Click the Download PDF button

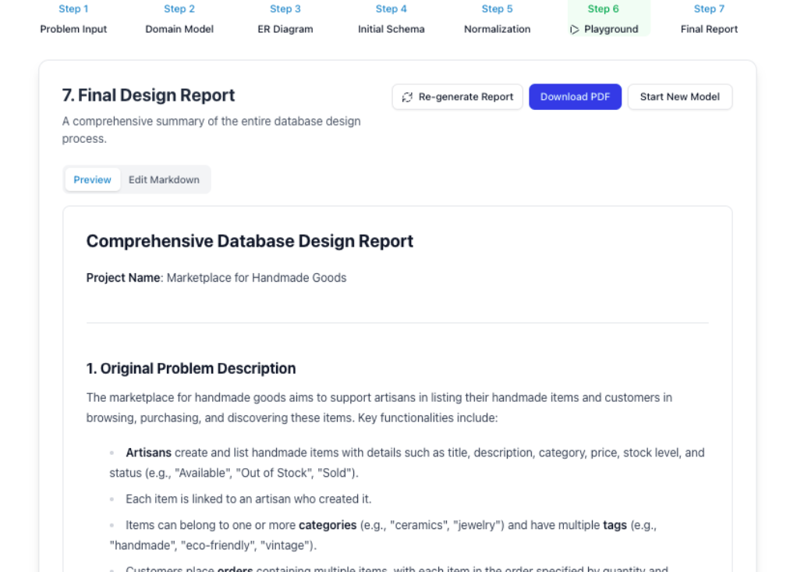[x=575, y=97]
